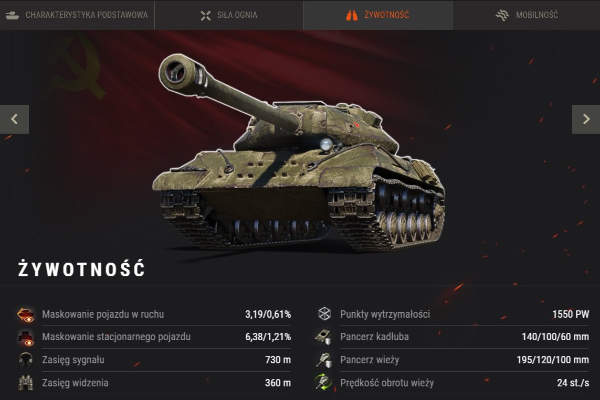Click the hit points cube icon

(324, 313)
